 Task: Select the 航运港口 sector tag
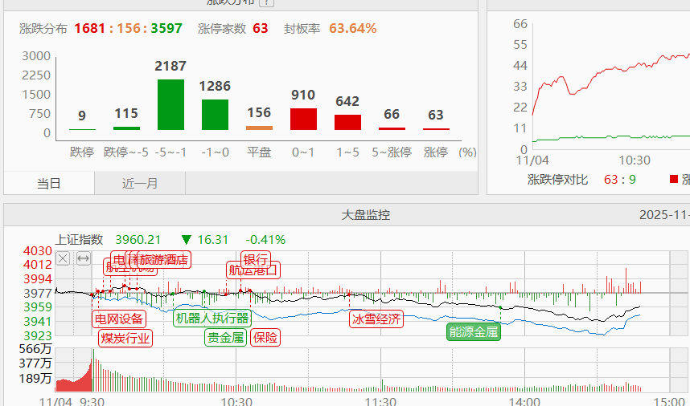point(253,270)
